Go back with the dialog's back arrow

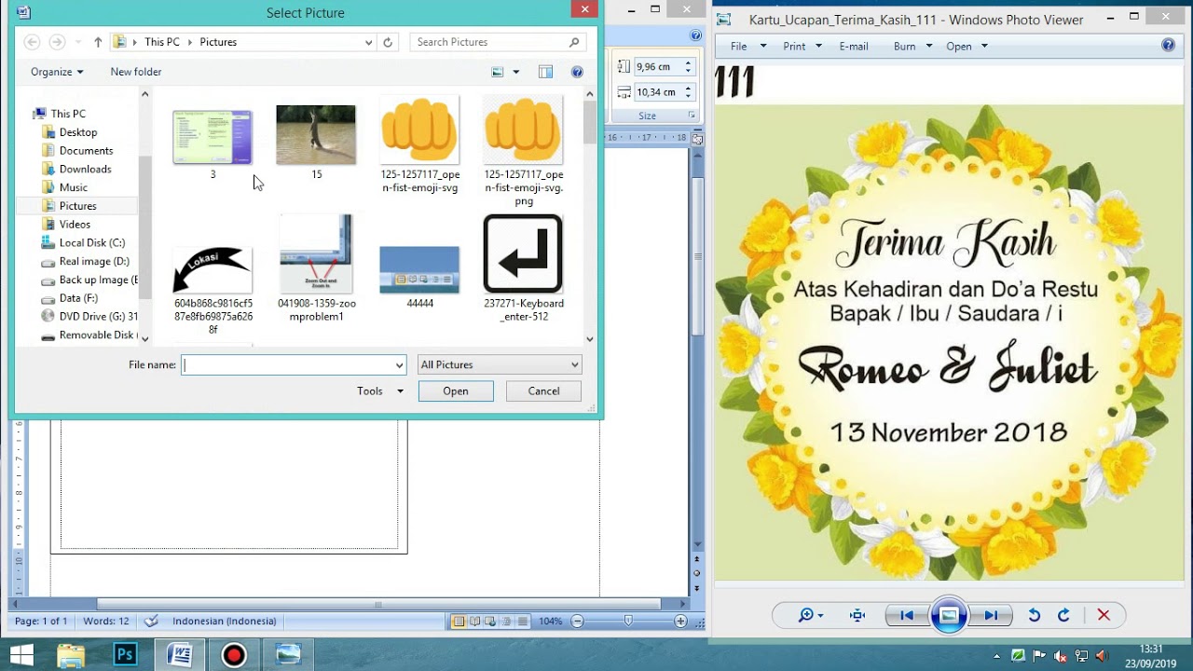(x=32, y=42)
